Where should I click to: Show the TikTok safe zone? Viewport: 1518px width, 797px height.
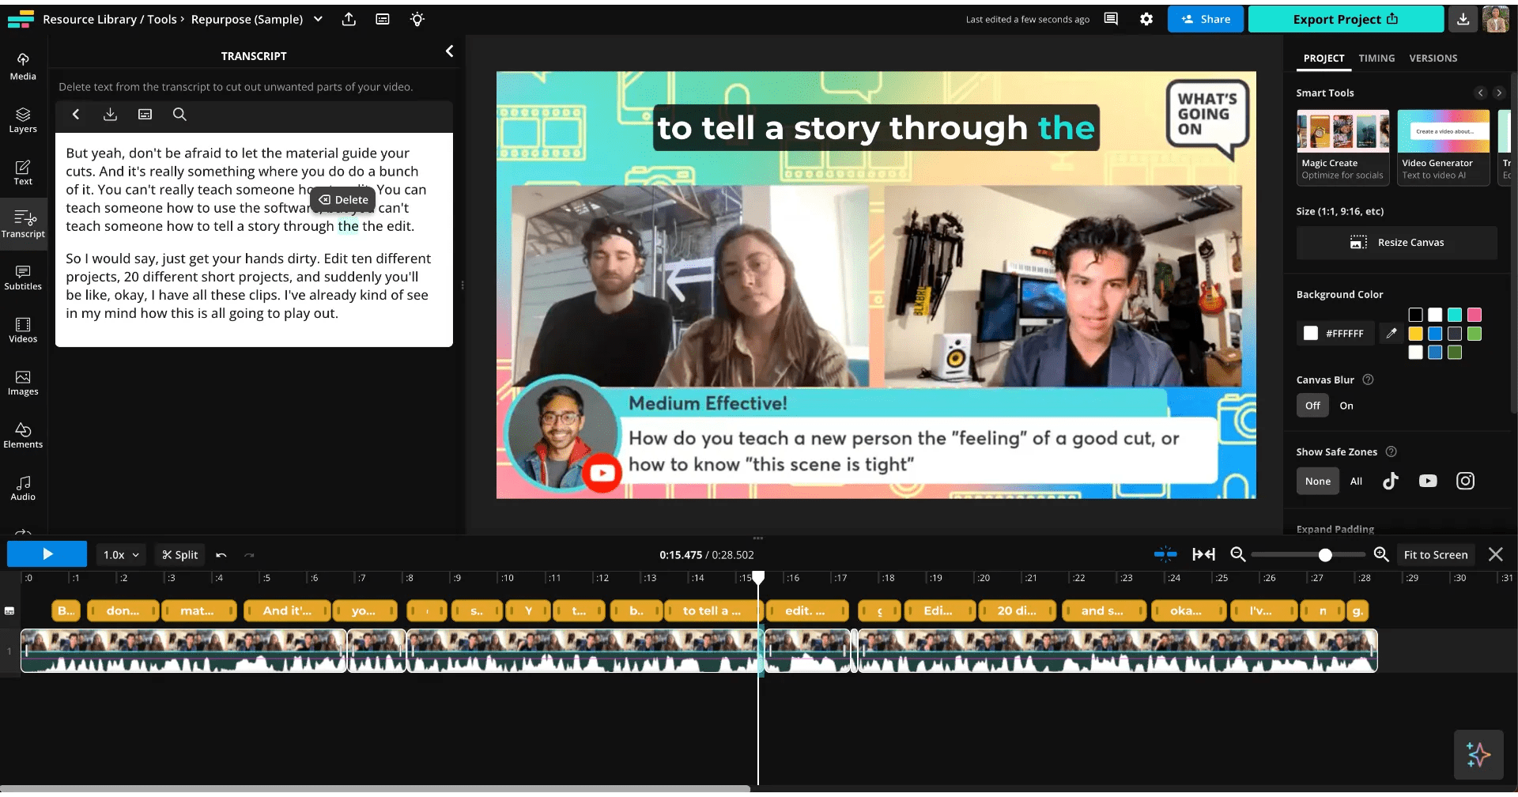pos(1391,482)
